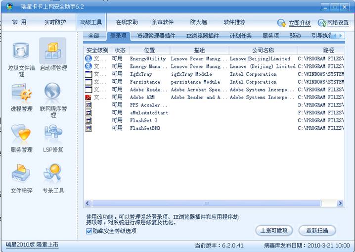Screen dimensions: 355x252
Task: Open the 杀毒软件 main tab
Action: click(x=163, y=22)
